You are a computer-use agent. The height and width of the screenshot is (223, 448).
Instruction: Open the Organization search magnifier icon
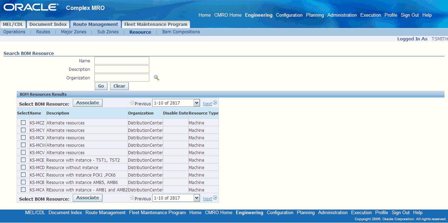pyautogui.click(x=156, y=78)
